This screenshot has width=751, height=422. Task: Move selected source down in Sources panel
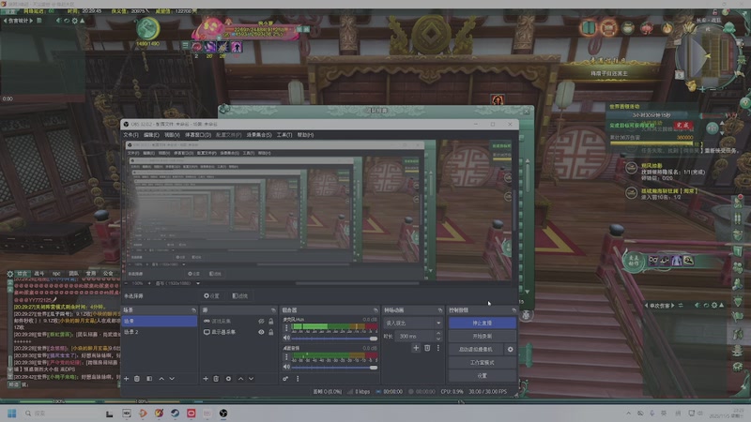coord(251,379)
